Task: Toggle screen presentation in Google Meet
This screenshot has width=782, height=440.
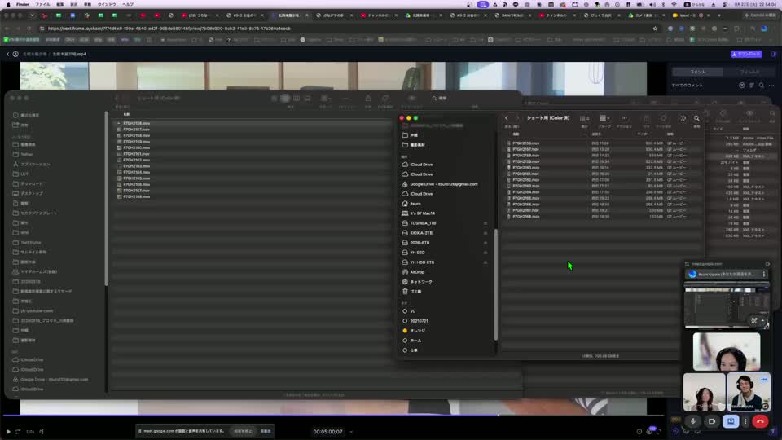Action: (x=731, y=421)
